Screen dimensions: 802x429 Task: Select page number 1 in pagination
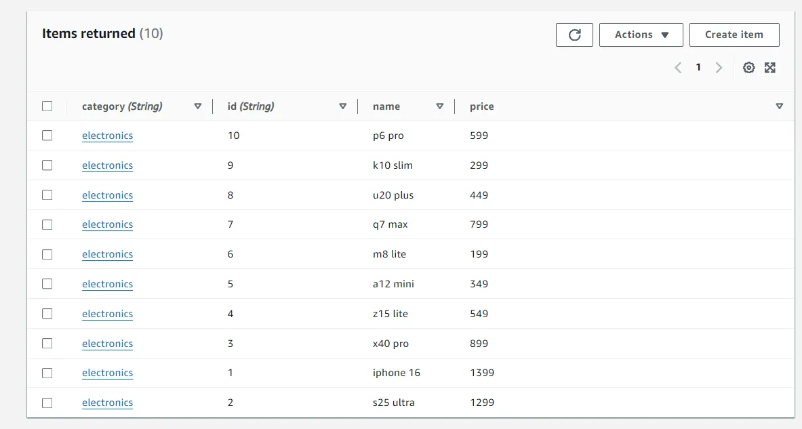[698, 67]
